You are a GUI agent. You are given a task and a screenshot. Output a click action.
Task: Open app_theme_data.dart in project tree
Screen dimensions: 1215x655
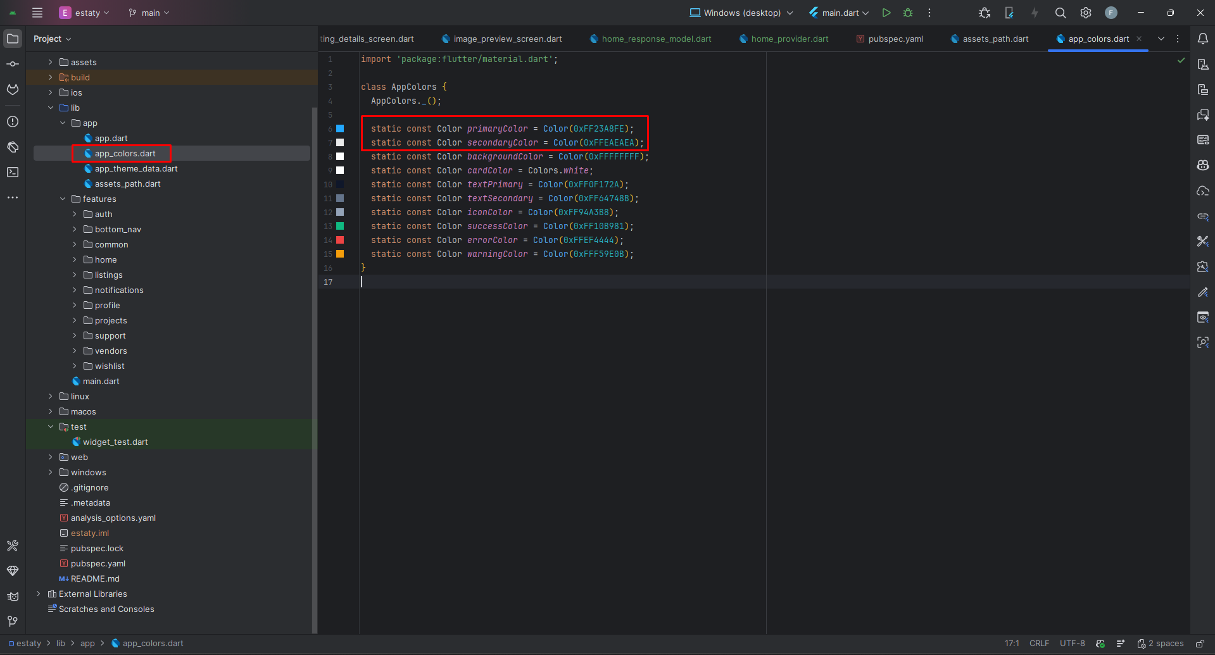pyautogui.click(x=136, y=168)
